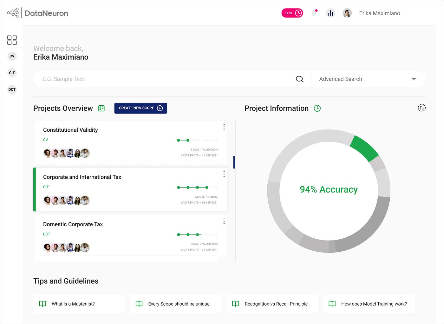Open Domestic Corporate Tax kebab menu

click(x=224, y=221)
